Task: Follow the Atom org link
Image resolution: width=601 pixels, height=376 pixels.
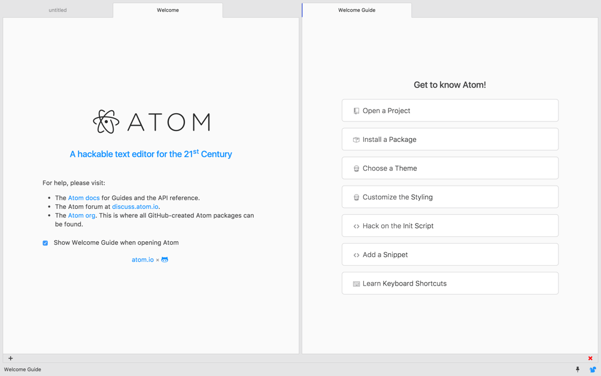Action: (81, 216)
